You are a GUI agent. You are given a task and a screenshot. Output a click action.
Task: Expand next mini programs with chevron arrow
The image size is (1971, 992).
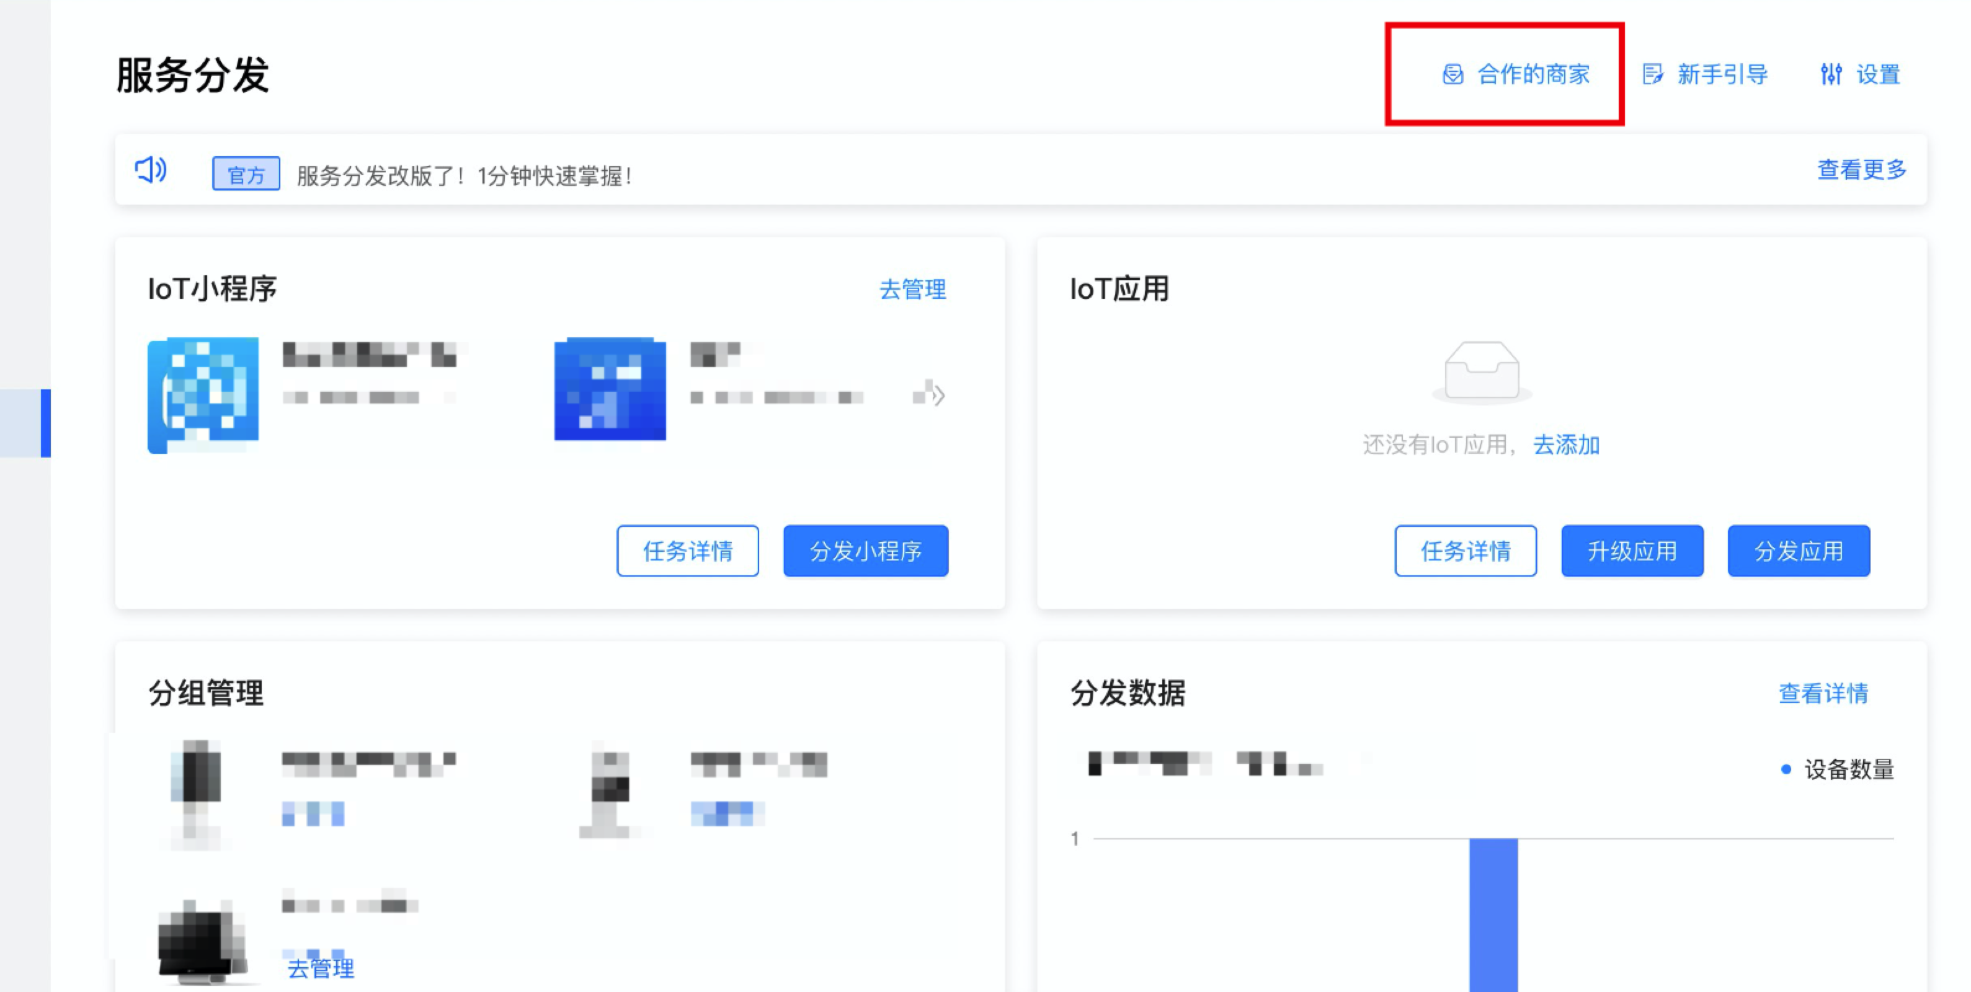939,396
